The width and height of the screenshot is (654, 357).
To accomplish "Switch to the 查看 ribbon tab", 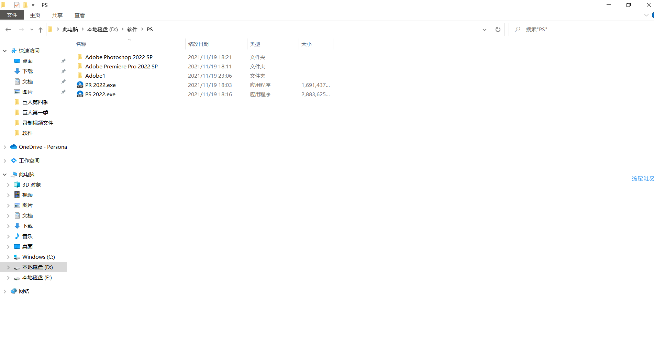I will pos(80,15).
